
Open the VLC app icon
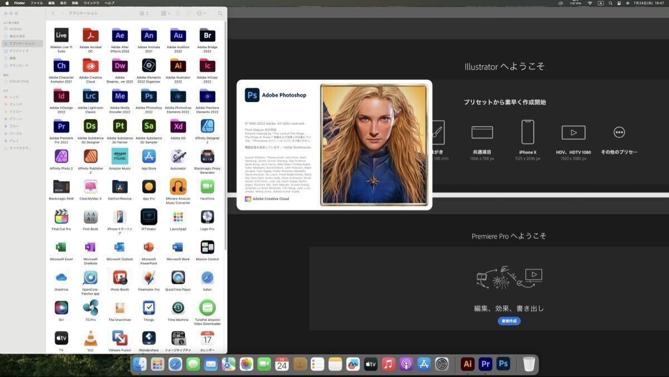(x=90, y=338)
